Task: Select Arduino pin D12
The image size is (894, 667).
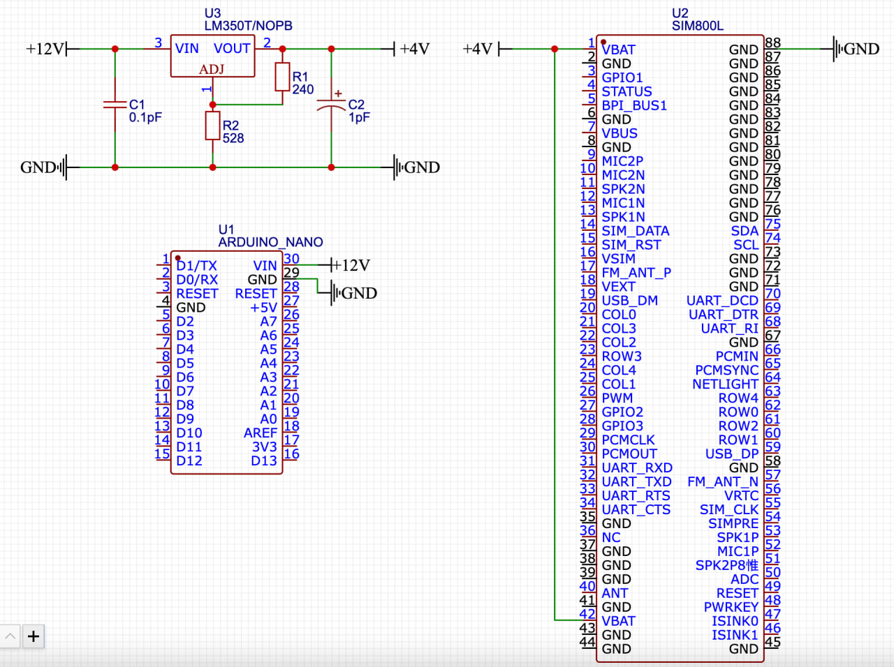Action: pyautogui.click(x=189, y=461)
